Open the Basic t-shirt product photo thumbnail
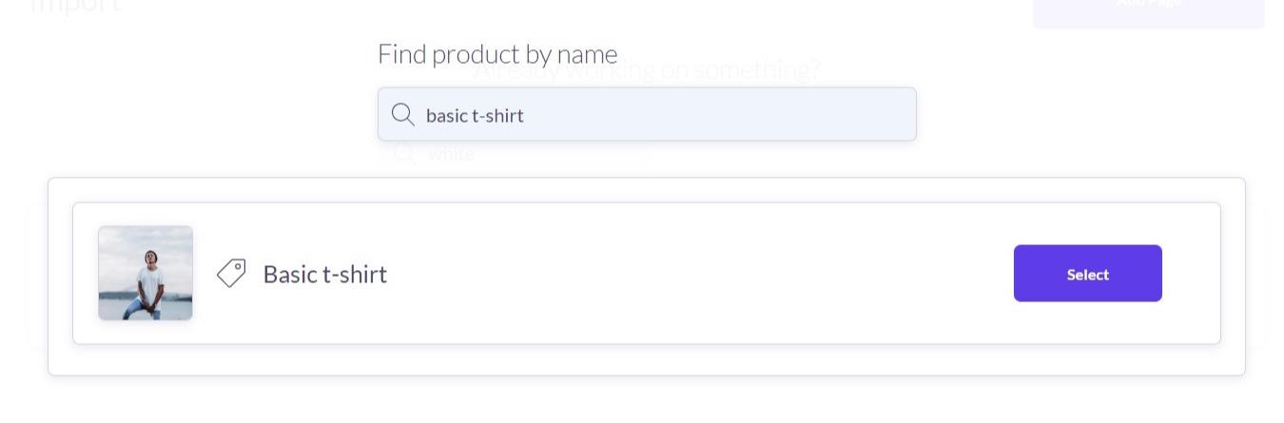 (x=146, y=273)
